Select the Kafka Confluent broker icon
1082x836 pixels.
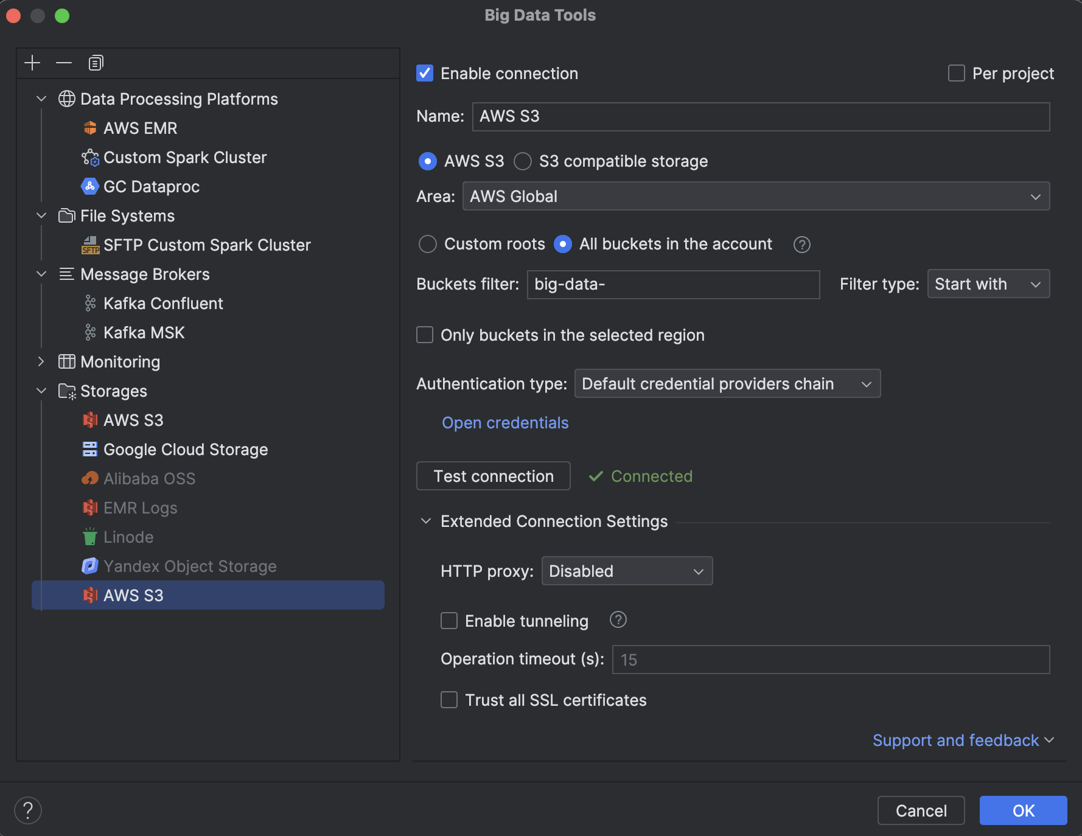tap(89, 303)
